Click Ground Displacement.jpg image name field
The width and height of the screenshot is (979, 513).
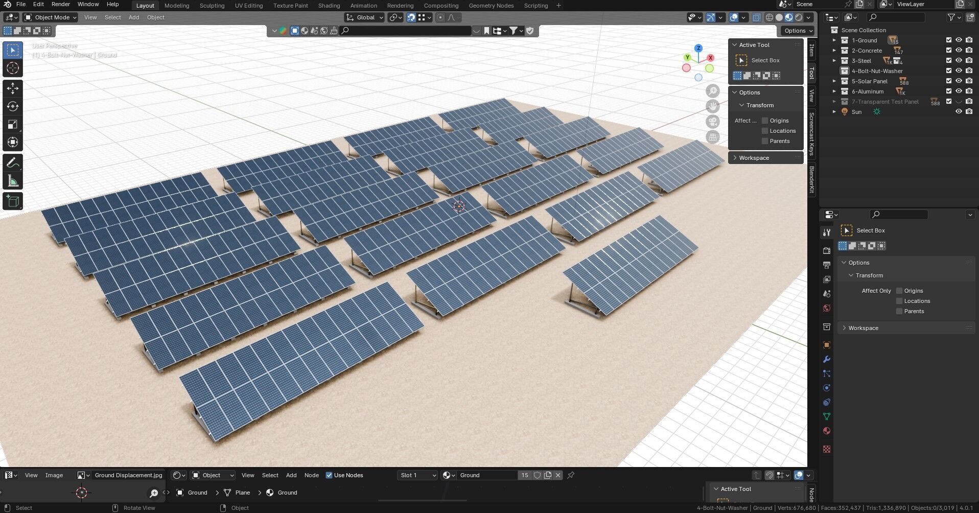point(128,475)
